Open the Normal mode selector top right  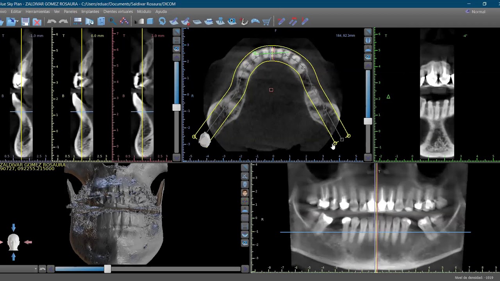(475, 12)
